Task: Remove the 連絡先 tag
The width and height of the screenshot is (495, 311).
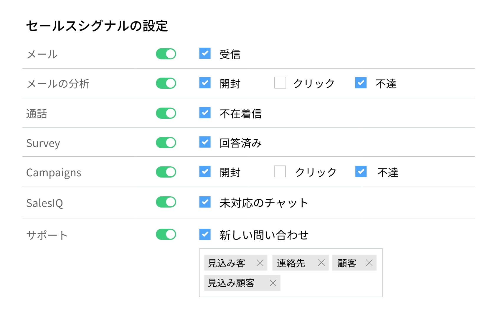Action: 321,263
